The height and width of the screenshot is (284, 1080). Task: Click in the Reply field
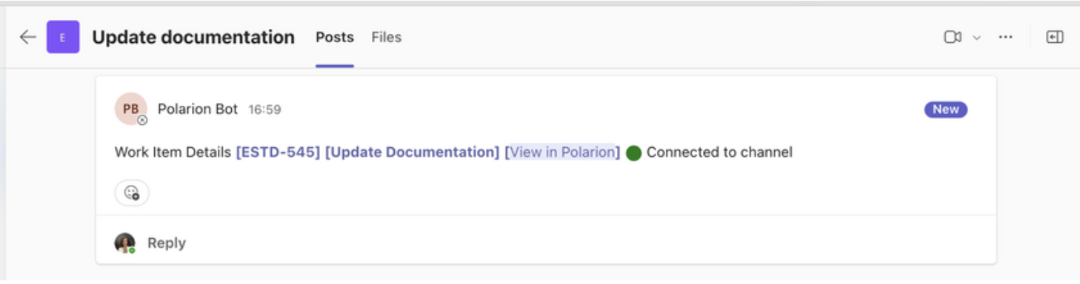coord(546,243)
